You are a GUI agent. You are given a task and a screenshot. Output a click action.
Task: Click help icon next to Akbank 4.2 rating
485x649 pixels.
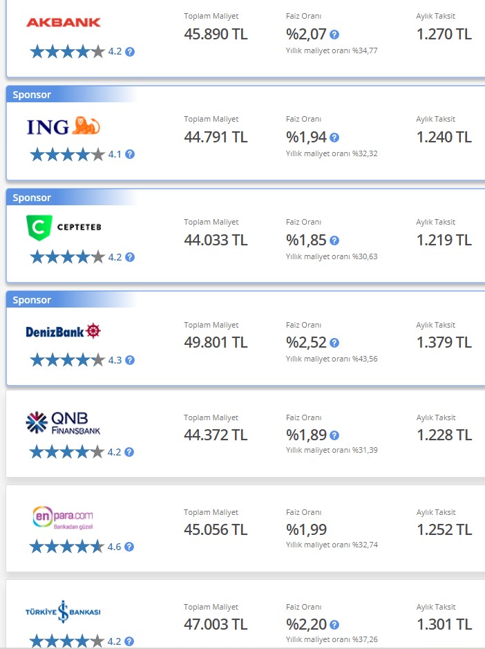point(130,52)
